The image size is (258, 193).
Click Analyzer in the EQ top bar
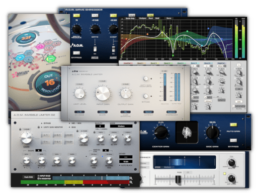tap(142, 18)
